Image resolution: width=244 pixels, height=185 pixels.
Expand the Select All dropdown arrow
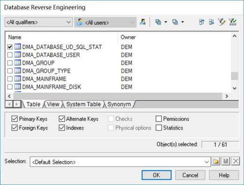pyautogui.click(x=166, y=22)
